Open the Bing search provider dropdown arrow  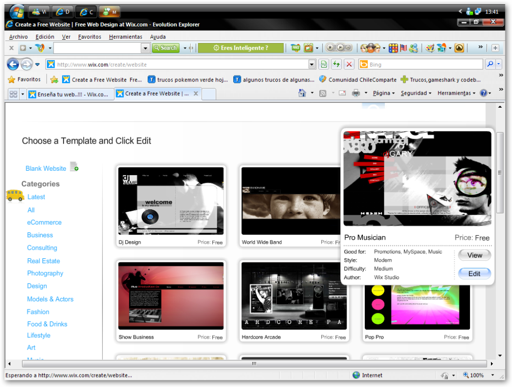pyautogui.click(x=498, y=65)
